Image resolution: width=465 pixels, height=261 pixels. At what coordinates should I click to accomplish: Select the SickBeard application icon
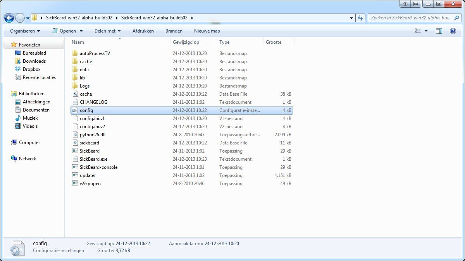point(75,151)
